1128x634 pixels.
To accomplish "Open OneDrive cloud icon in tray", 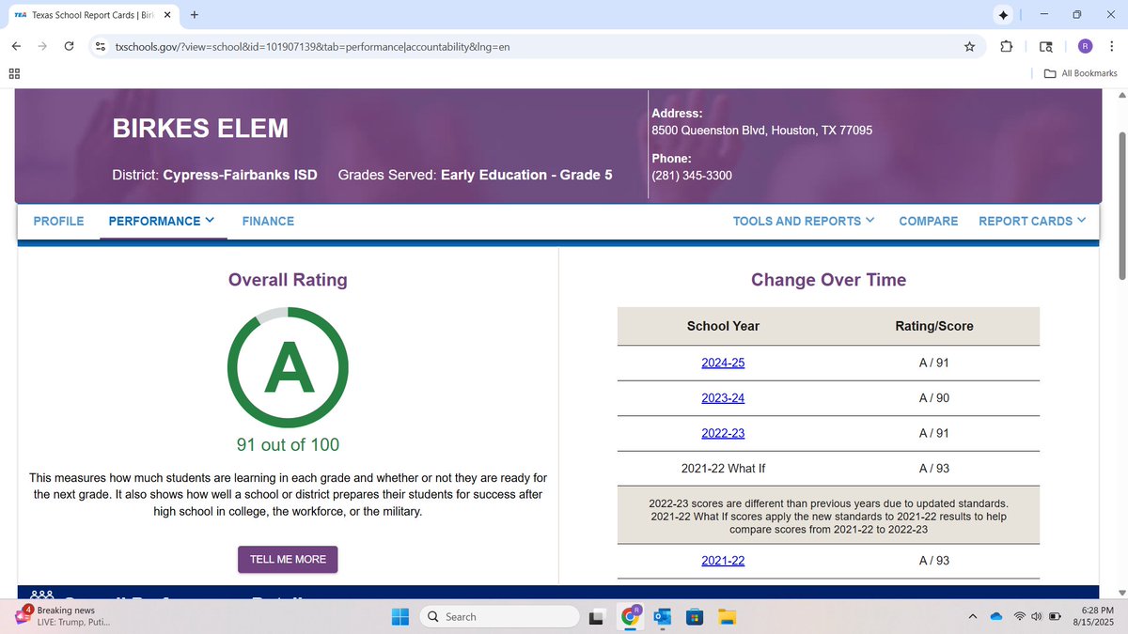I will [997, 617].
